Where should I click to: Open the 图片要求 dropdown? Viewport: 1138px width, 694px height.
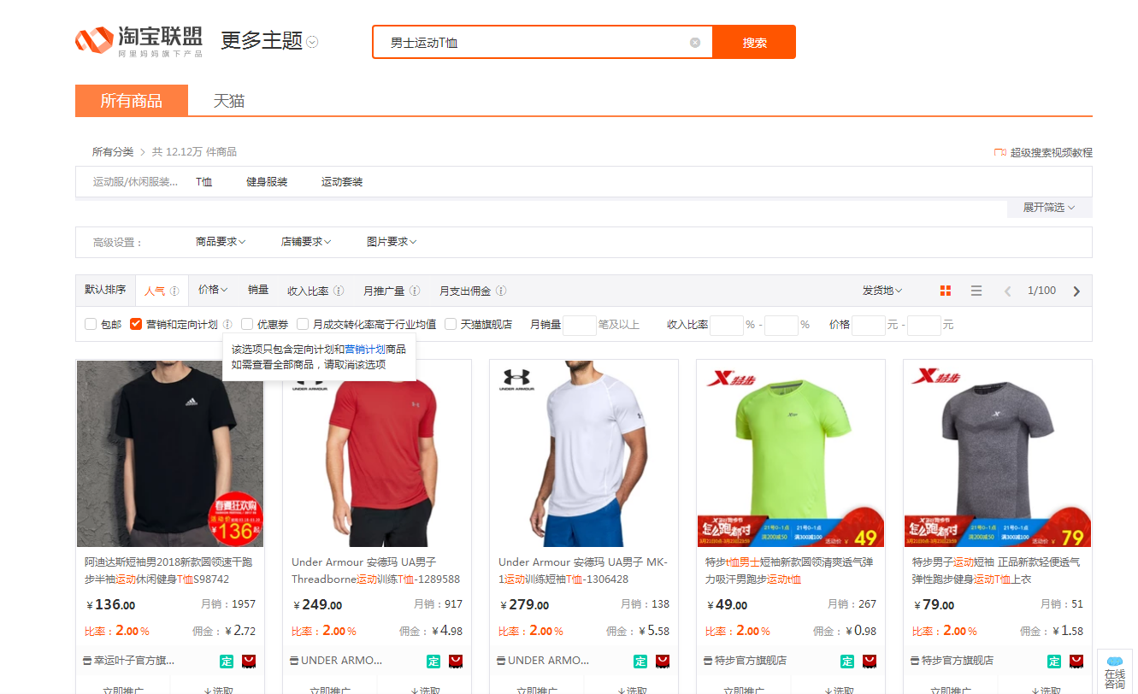[392, 242]
